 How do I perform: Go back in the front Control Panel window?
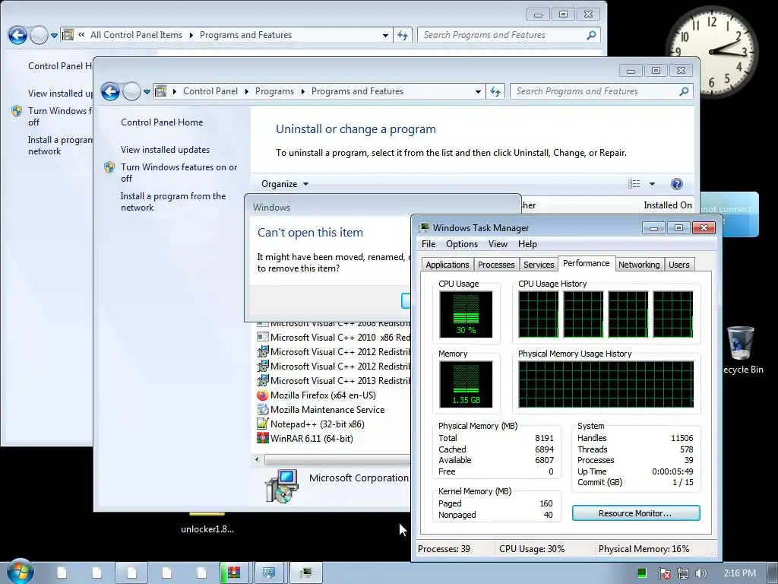(x=110, y=92)
